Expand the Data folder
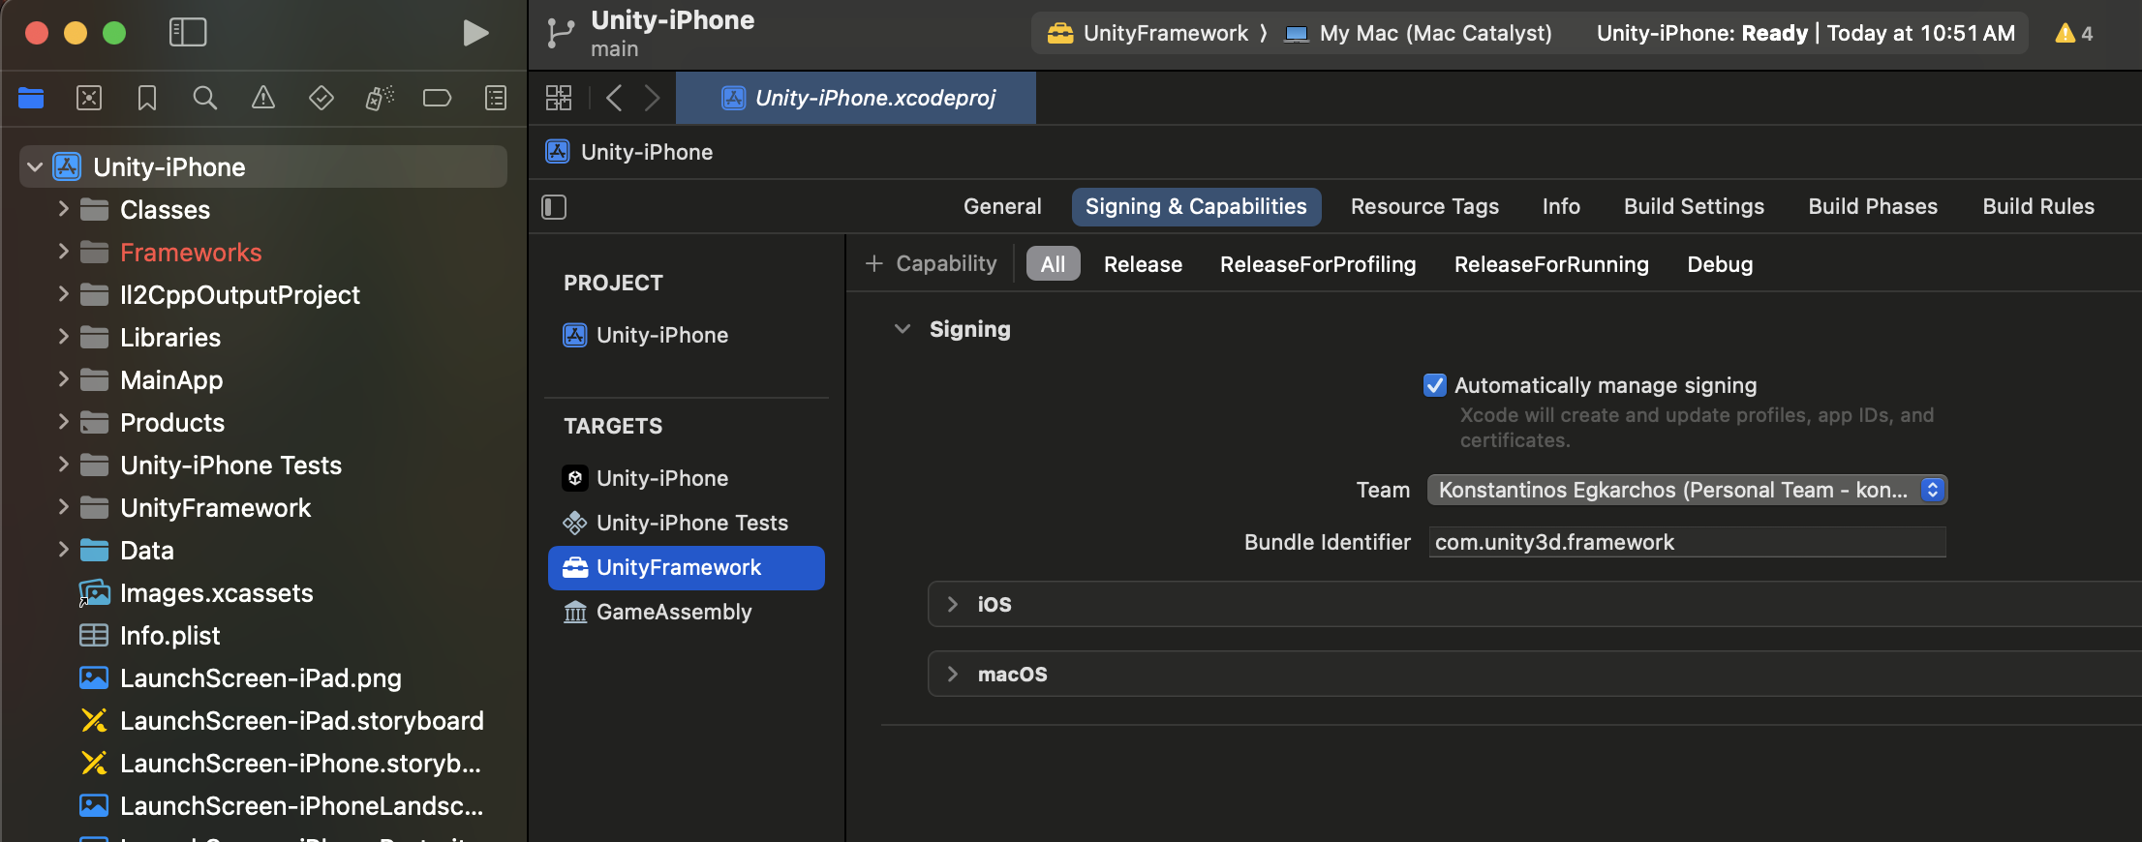Screen dimensions: 2142x842 pyautogui.click(x=63, y=550)
